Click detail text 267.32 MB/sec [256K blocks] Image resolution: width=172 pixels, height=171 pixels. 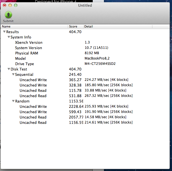(109, 95)
